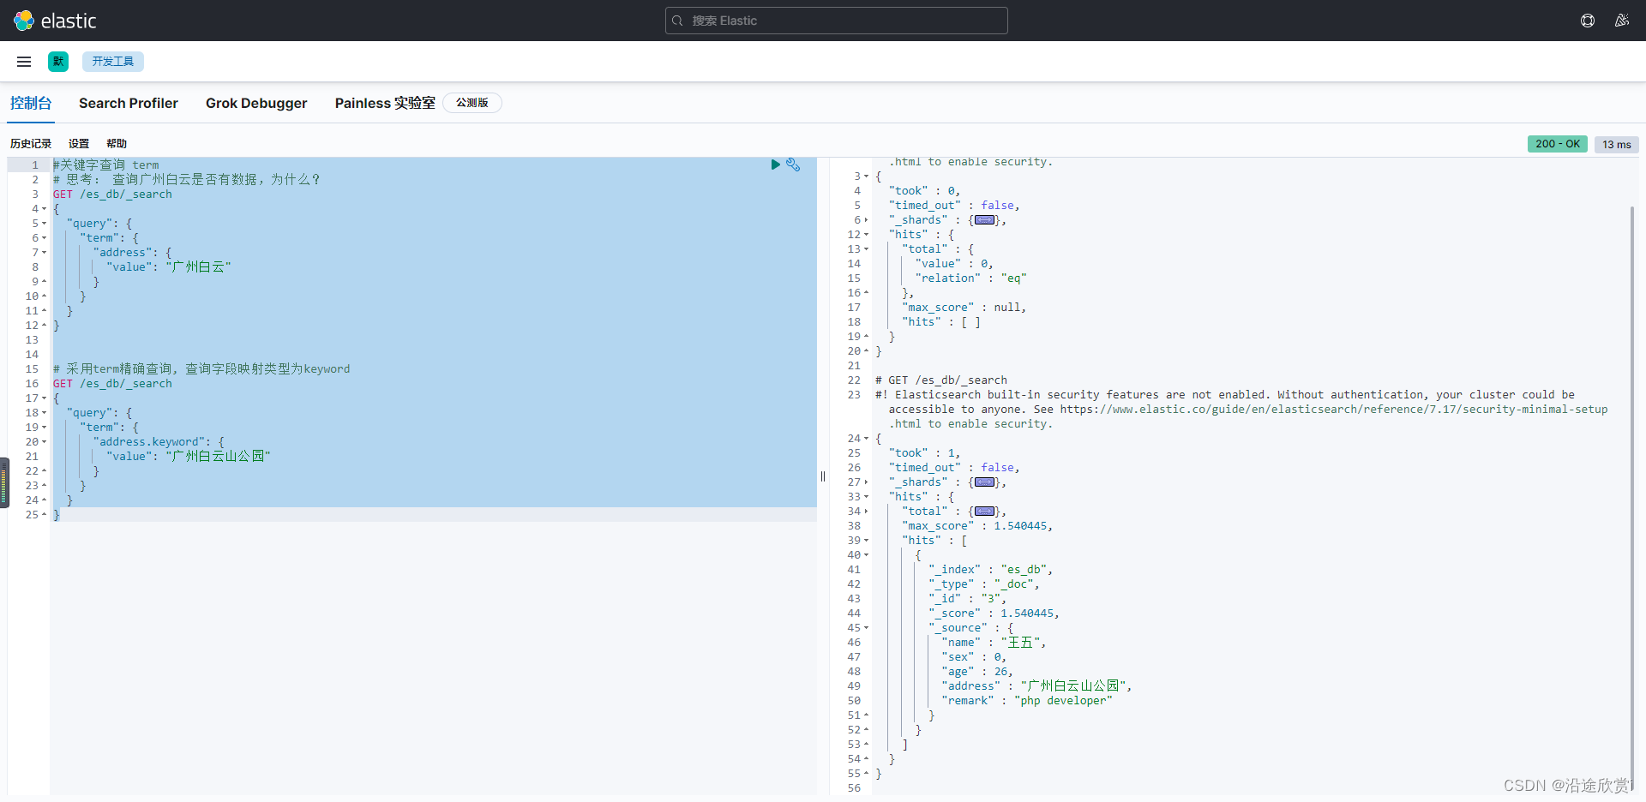Collapse the "query" block at editor line 18
1646x802 pixels.
click(45, 413)
